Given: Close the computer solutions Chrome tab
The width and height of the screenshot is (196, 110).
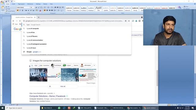Looking at the screenshot, I should tap(35, 17).
